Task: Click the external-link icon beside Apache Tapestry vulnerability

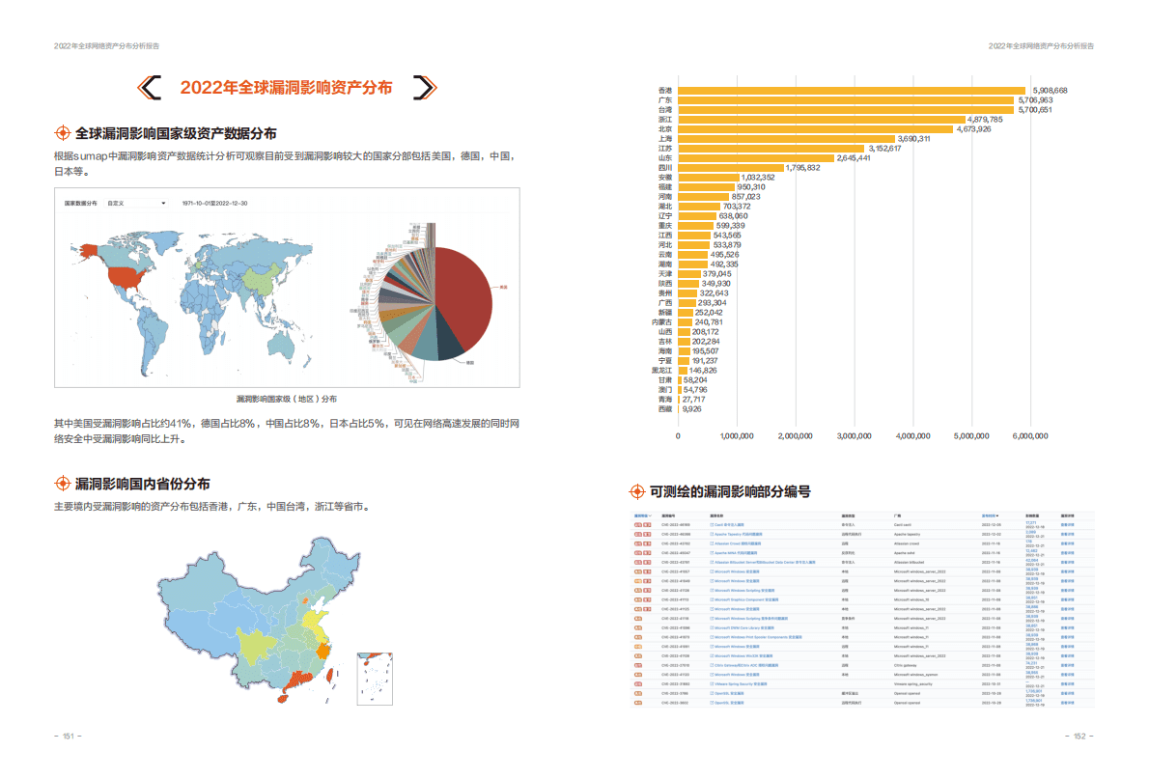Action: pos(711,534)
